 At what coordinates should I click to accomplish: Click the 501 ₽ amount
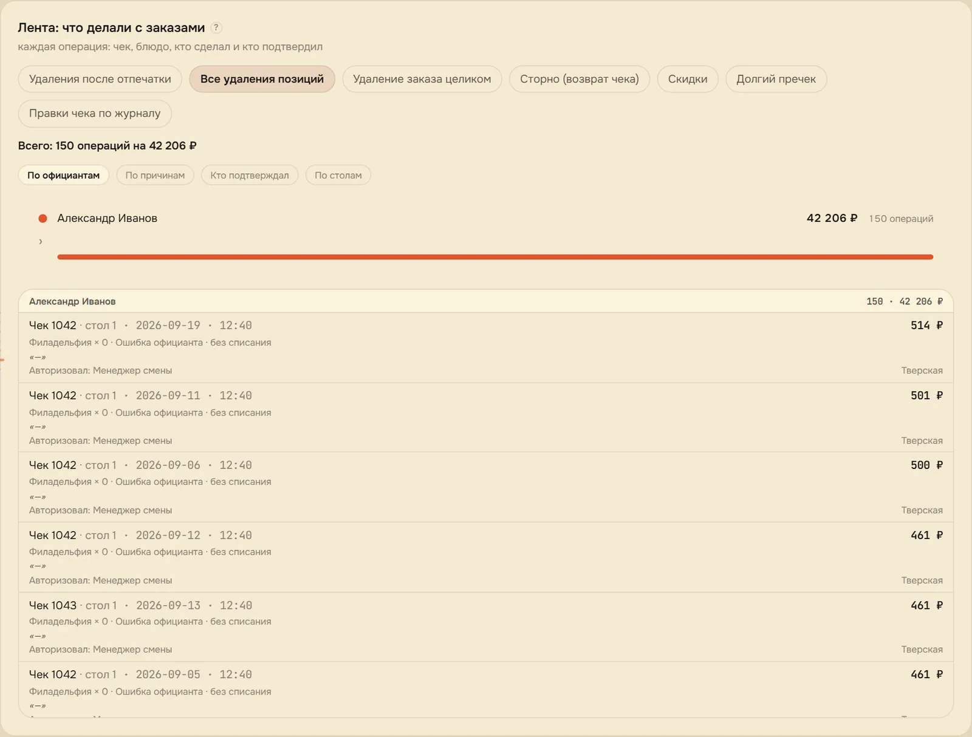click(x=926, y=396)
